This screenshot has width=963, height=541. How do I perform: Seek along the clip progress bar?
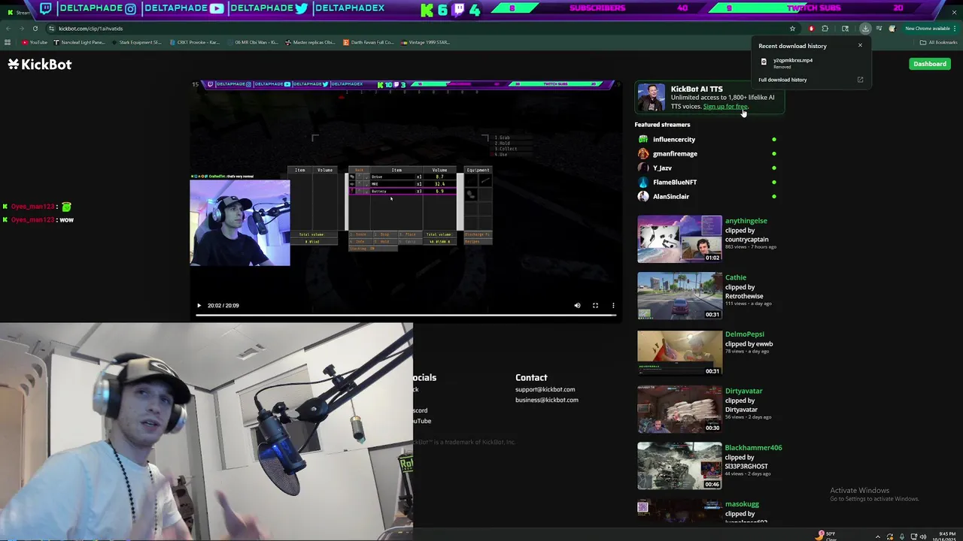point(406,315)
